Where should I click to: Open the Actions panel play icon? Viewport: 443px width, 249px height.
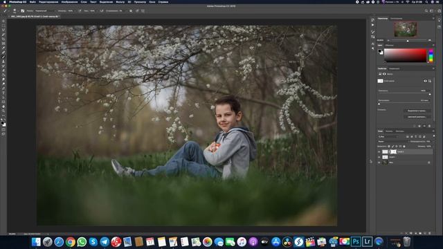coord(372,25)
